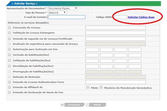Click Emissão de License Authentication Form field
The image size is (167, 111).
[x=115, y=82]
